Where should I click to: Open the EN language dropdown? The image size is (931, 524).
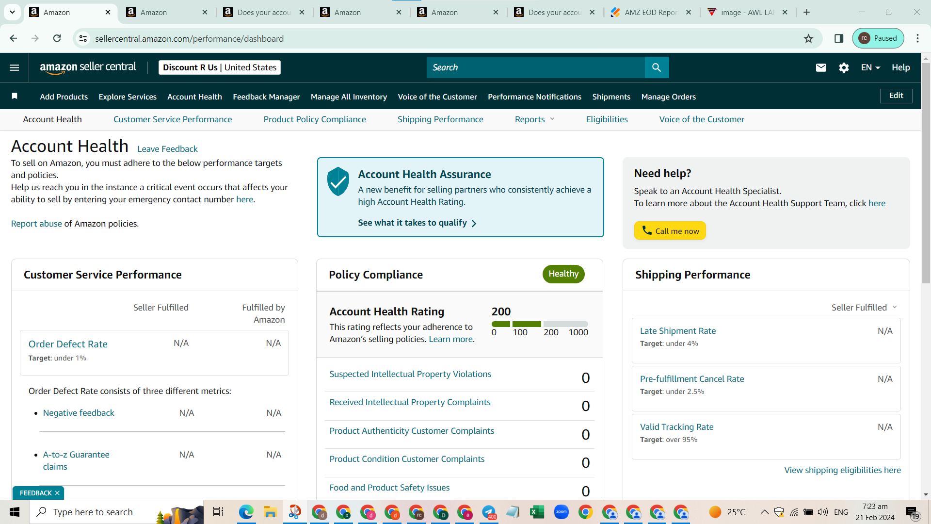870,67
